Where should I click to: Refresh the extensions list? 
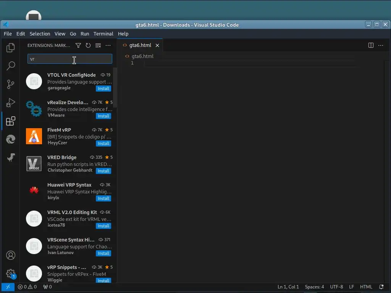[88, 45]
